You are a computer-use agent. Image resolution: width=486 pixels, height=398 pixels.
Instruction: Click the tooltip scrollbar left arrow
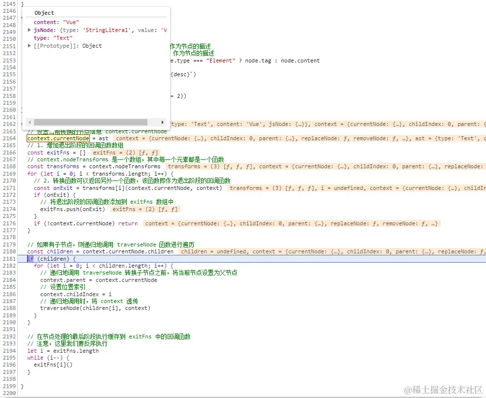[30, 122]
